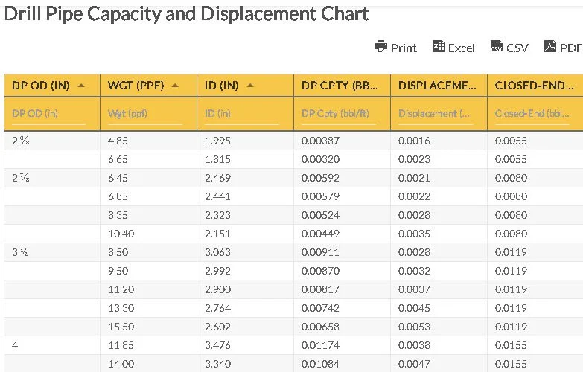Click ID value 2.469
The height and width of the screenshot is (372, 583).
[217, 178]
